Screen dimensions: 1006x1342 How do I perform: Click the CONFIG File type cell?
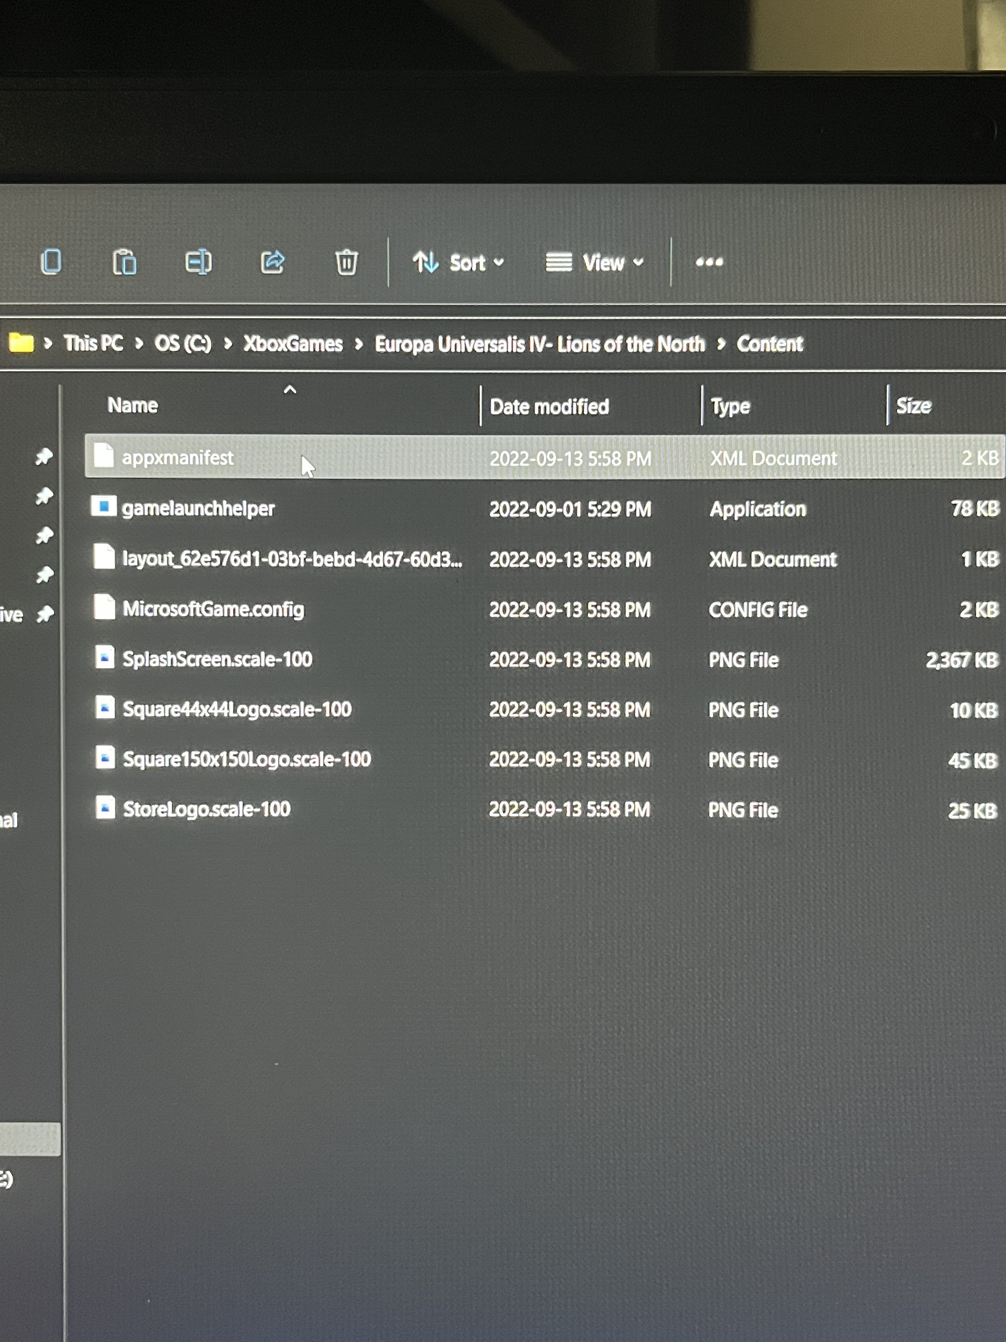click(758, 610)
